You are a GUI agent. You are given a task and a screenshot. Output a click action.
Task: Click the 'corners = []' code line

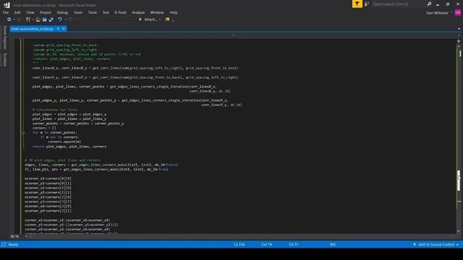[44, 128]
